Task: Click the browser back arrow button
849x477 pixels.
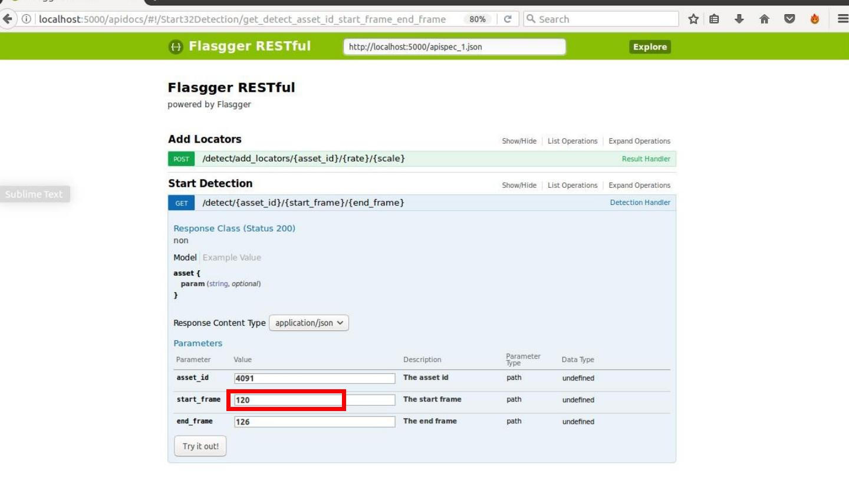Action: tap(8, 19)
